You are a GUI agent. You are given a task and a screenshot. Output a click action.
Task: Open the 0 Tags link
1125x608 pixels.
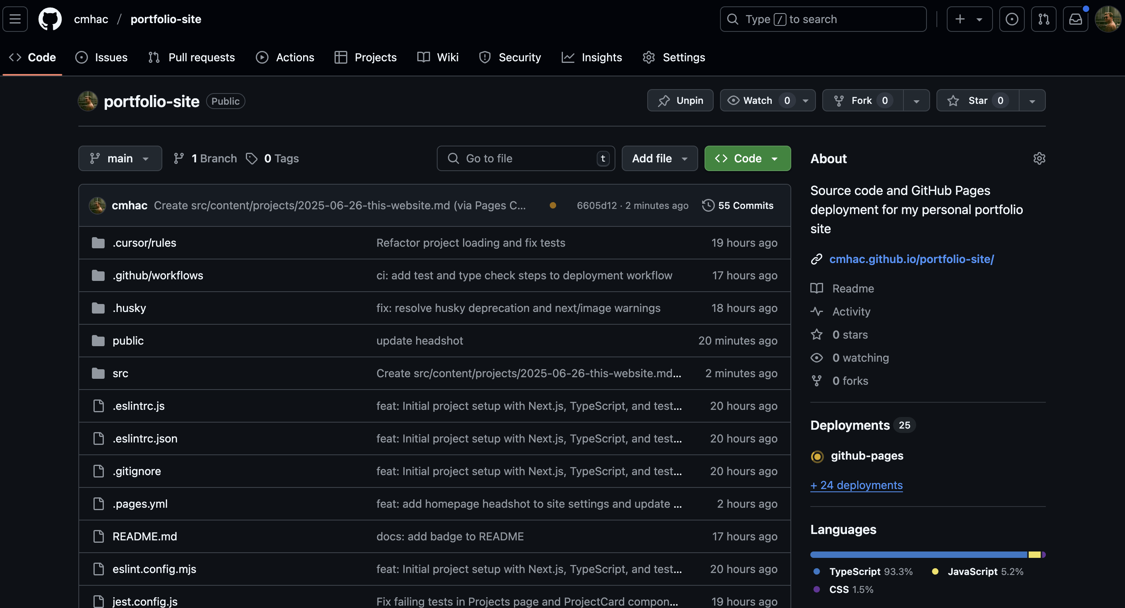point(272,158)
